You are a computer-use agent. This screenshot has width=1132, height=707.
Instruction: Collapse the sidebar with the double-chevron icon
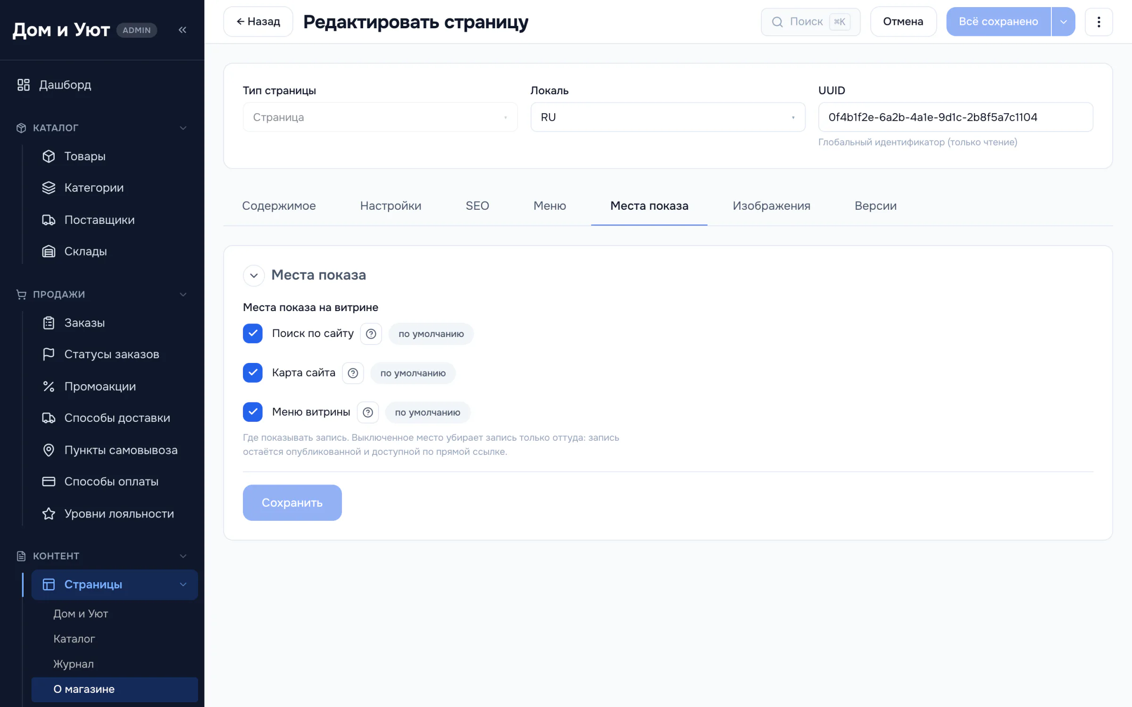[x=183, y=30]
